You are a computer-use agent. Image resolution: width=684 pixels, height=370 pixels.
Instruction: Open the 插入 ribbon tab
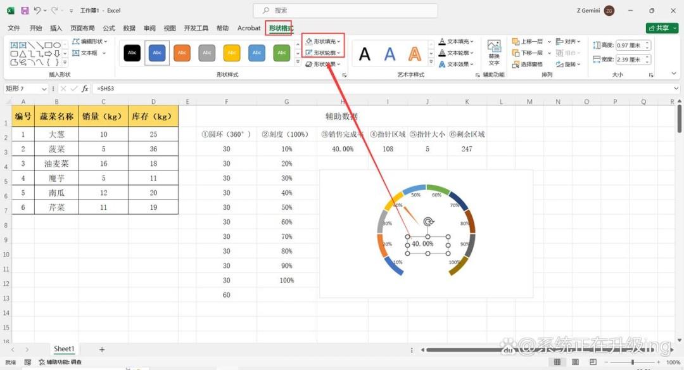coord(56,28)
